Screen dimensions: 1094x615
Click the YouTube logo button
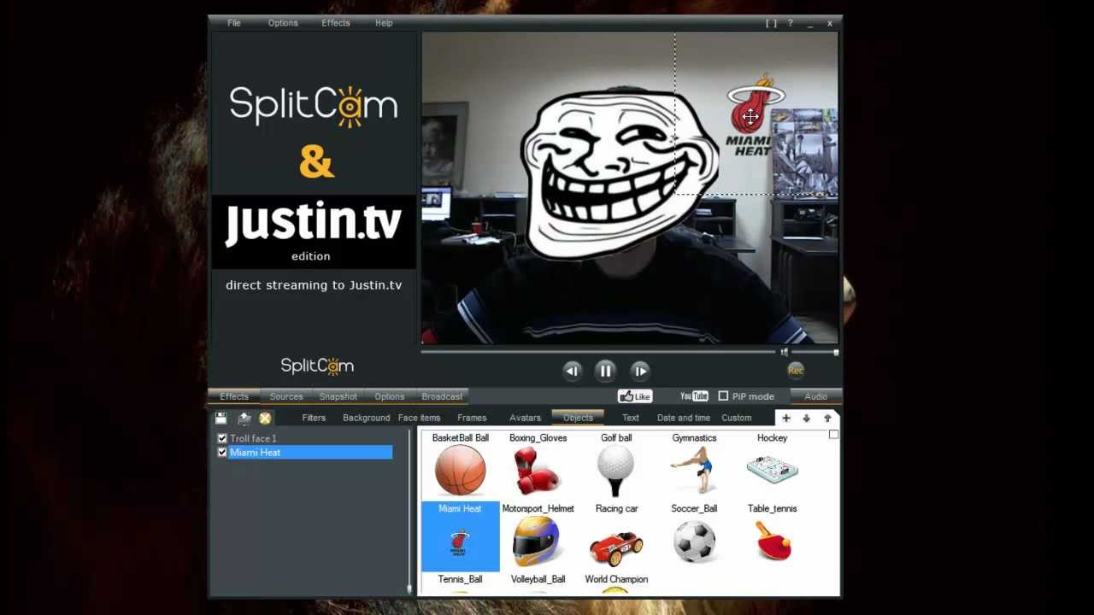(694, 396)
